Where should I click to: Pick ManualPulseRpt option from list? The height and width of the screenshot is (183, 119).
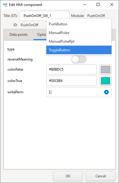point(79,41)
